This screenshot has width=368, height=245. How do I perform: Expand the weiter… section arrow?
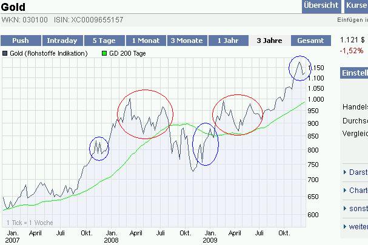345,226
